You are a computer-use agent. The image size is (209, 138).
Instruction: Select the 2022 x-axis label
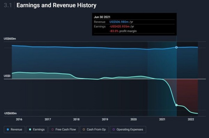tap(191, 119)
